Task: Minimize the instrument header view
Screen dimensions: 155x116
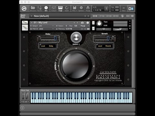Action: 130,24
